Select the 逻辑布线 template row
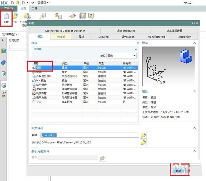The image size is (206, 181). point(85,89)
